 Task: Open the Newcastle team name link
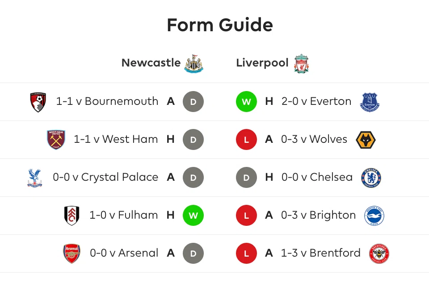click(x=151, y=63)
